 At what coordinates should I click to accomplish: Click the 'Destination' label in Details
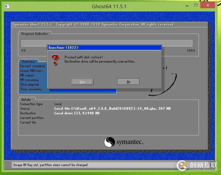tap(28, 113)
